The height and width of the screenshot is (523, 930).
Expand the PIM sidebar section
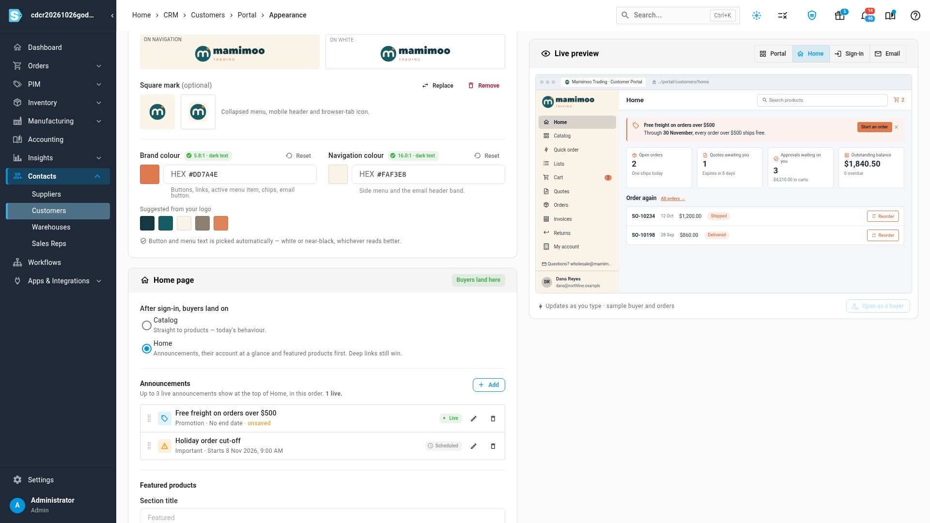[99, 84]
